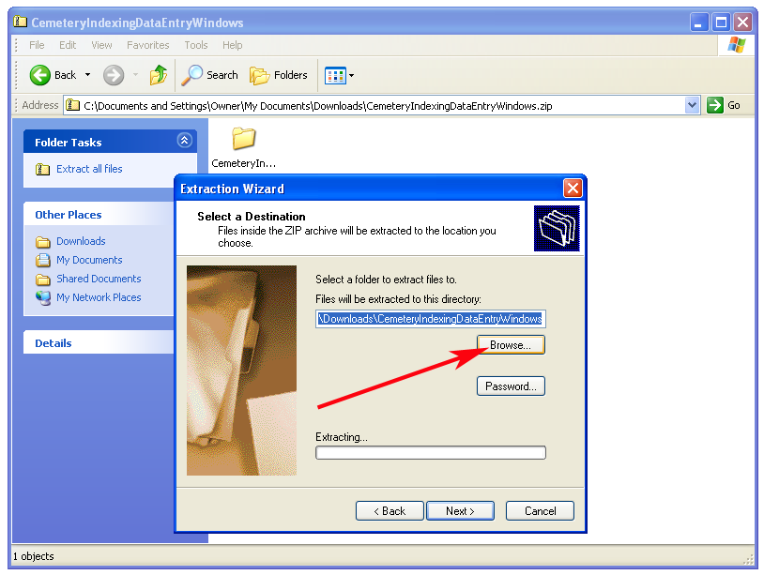Image resolution: width=764 pixels, height=575 pixels.
Task: Click the Browse... button
Action: coord(511,345)
